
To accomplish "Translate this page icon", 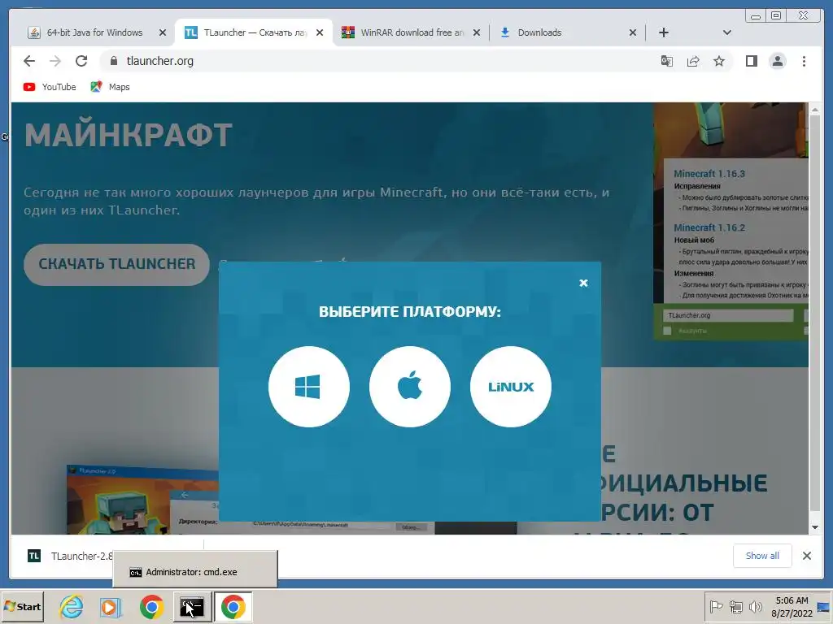I will 667,61.
